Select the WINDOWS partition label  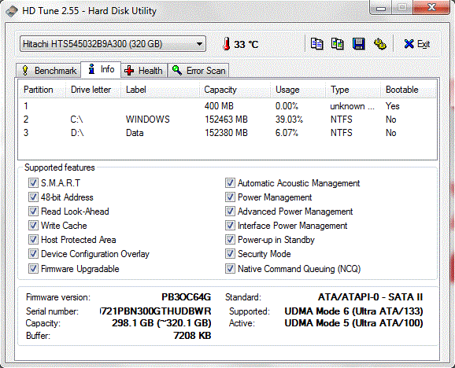[147, 120]
